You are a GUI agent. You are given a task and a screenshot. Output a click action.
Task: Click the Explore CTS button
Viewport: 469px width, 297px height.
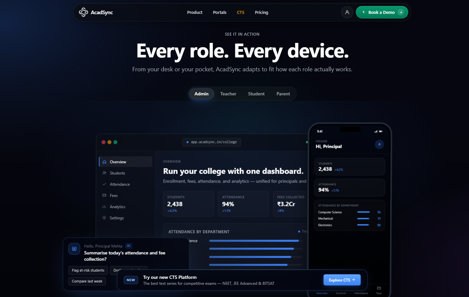coord(342,280)
